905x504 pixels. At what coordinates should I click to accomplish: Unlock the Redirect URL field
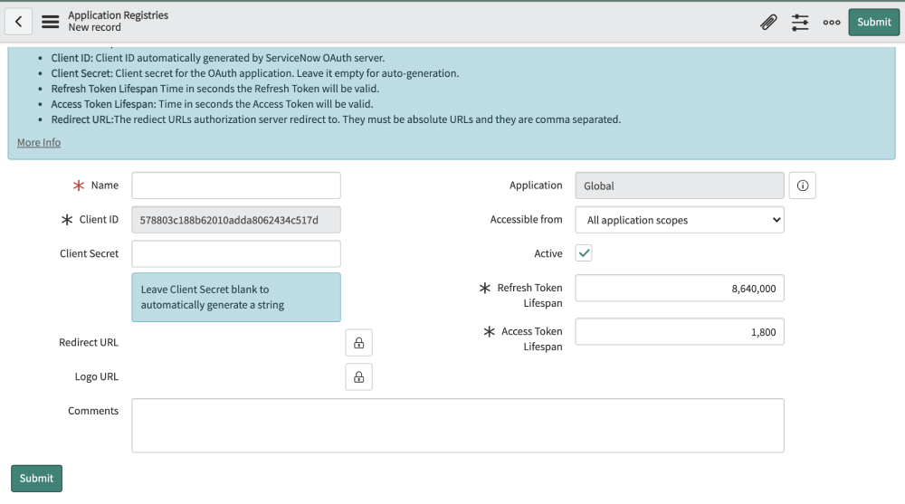coord(358,343)
